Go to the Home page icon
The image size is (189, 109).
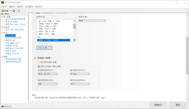pos(19,11)
